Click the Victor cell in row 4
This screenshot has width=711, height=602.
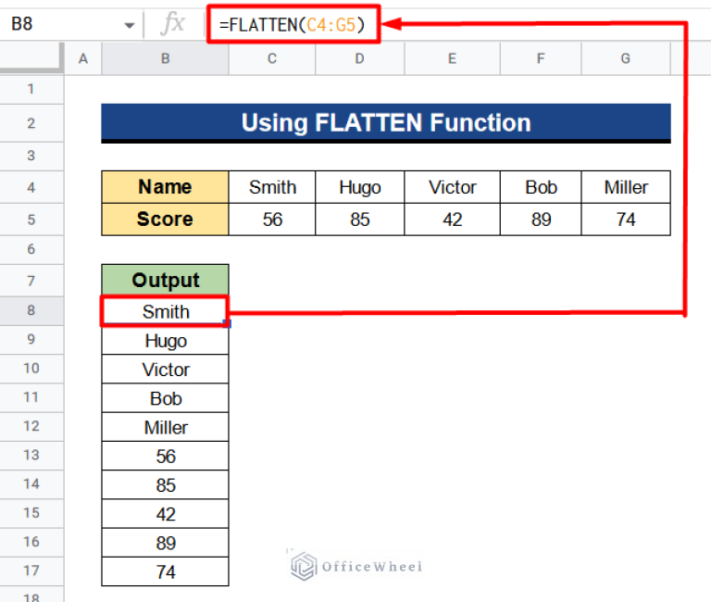point(452,187)
